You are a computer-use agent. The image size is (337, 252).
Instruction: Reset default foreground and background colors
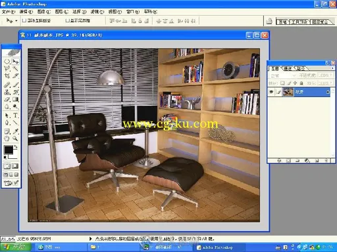click(5, 157)
